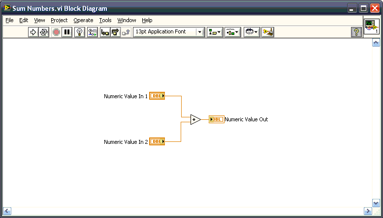383x218 pixels.
Task: Click Step Into button
Action: (105, 32)
